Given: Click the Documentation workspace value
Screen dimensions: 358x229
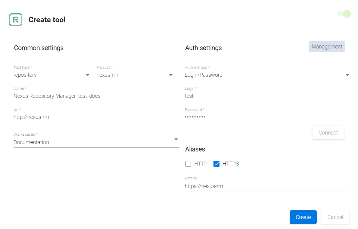Looking at the screenshot, I should click(x=31, y=142).
